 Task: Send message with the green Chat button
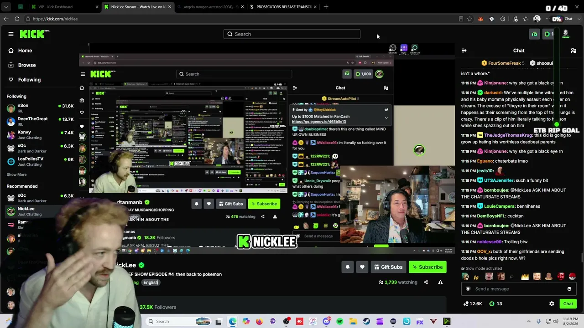568,304
